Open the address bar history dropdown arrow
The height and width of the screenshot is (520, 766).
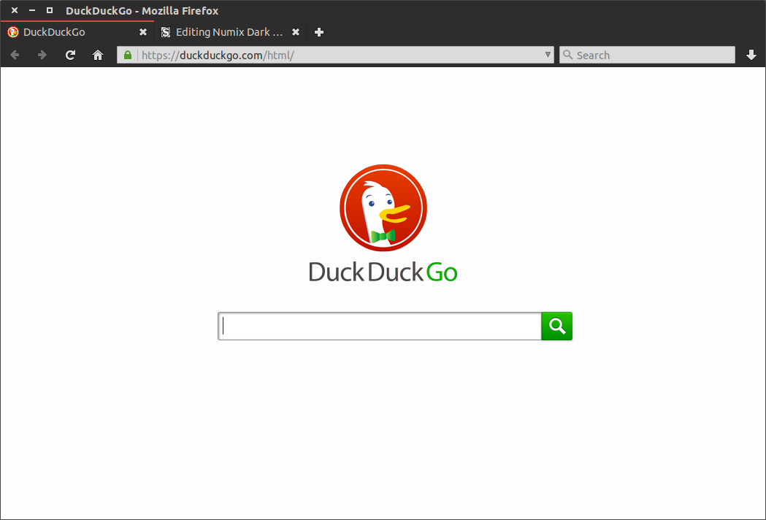[x=547, y=55]
